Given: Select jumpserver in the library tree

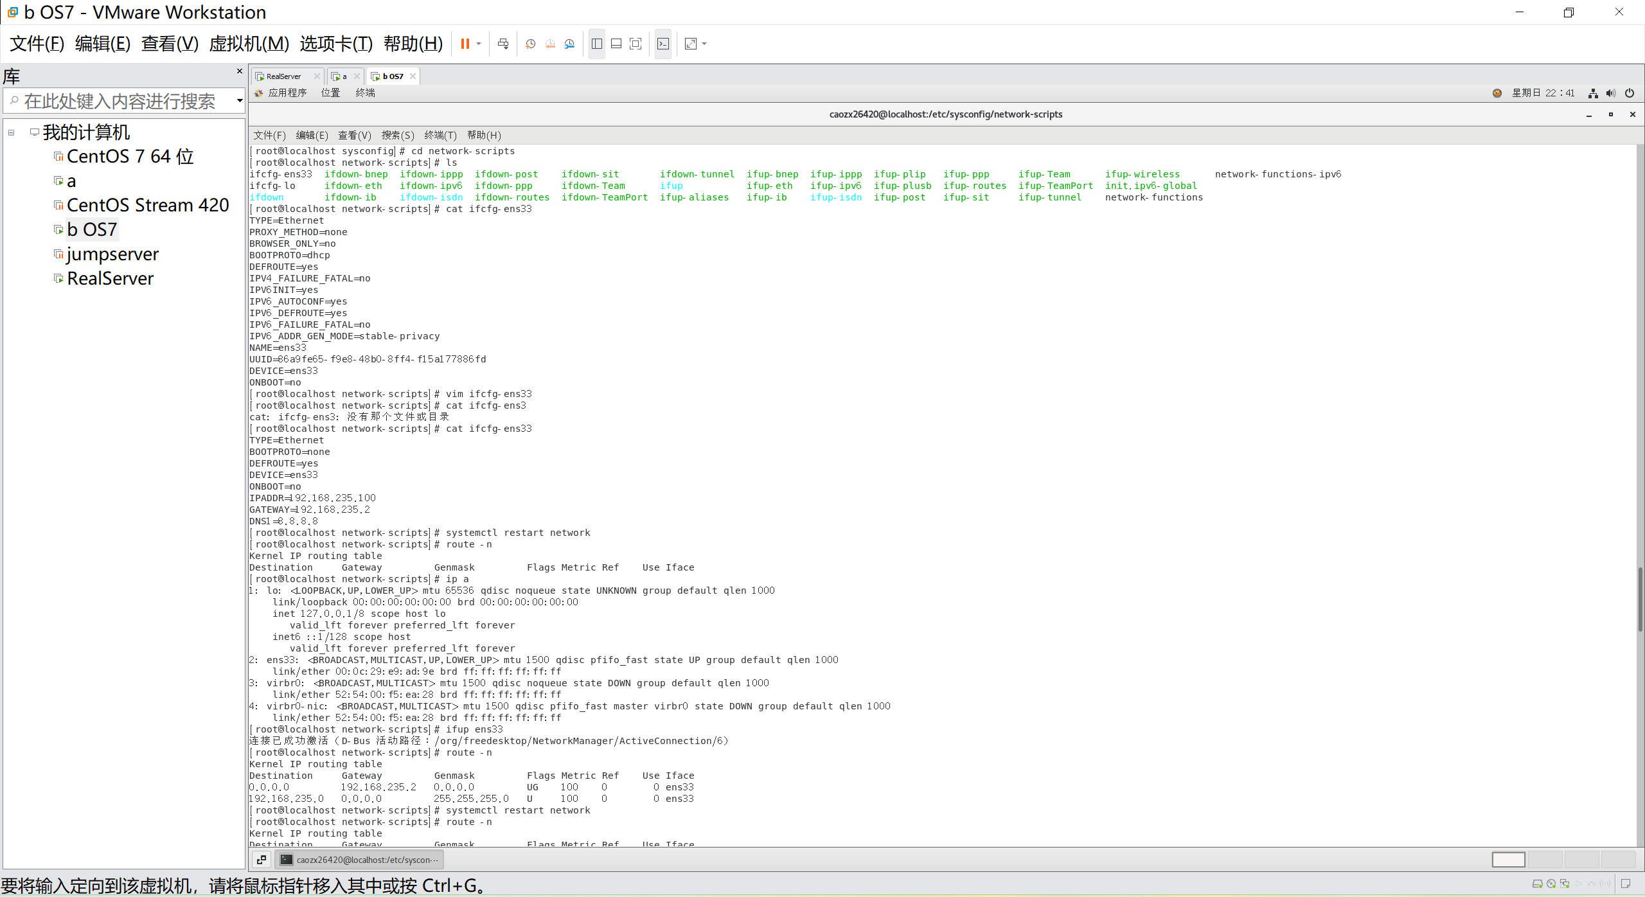Looking at the screenshot, I should click(112, 254).
